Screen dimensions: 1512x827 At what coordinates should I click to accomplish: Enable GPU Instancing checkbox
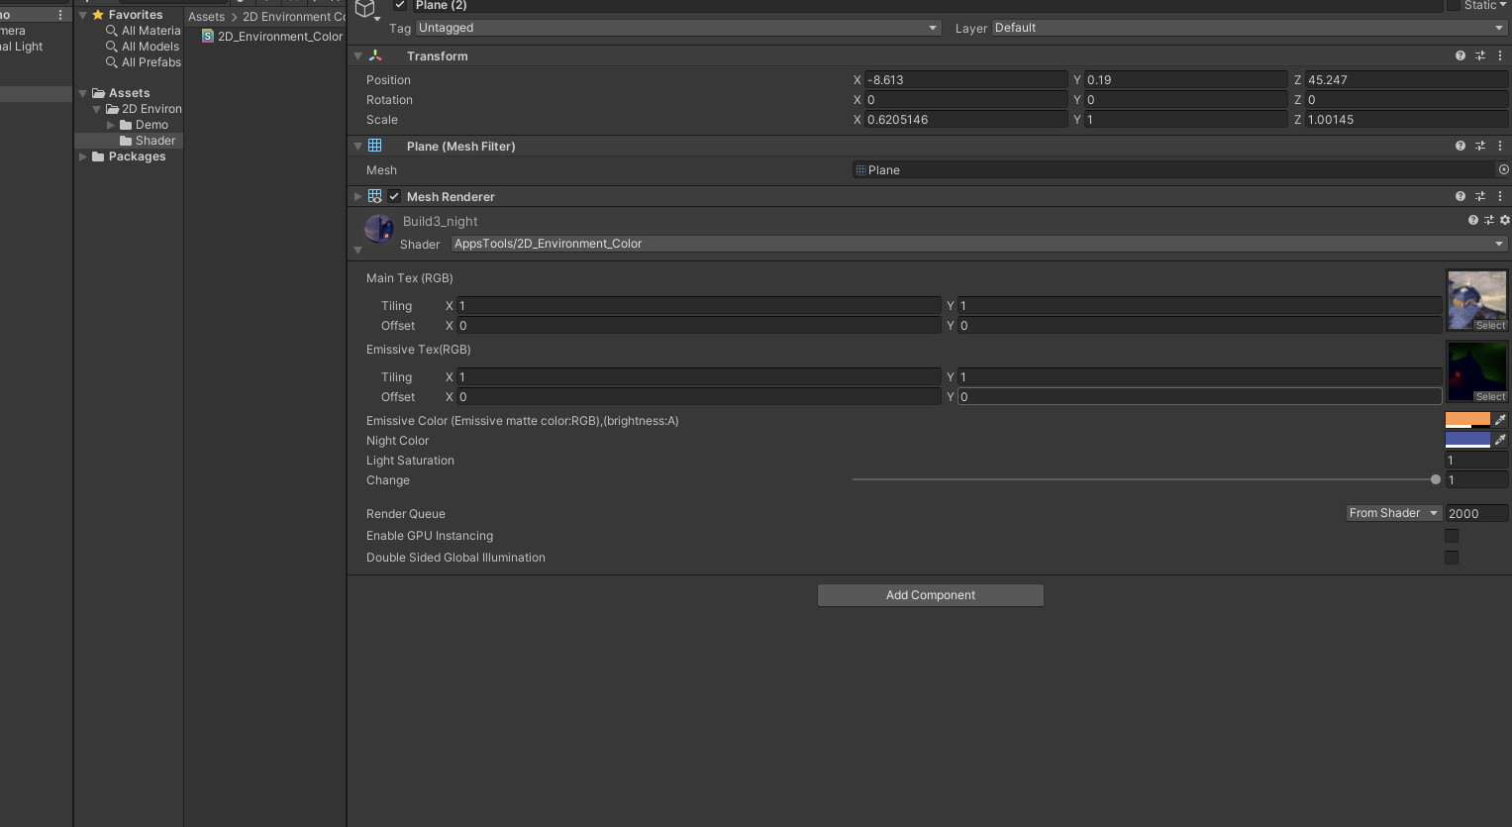[x=1452, y=535]
